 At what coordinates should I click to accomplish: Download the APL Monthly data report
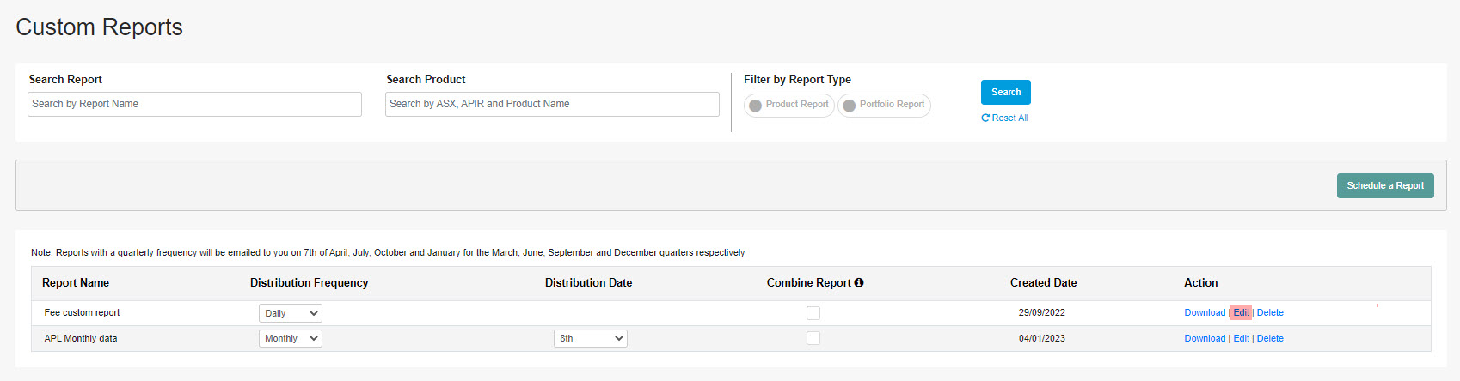click(1205, 338)
